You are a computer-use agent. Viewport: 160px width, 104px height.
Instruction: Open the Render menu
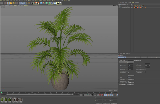coord(30,1)
